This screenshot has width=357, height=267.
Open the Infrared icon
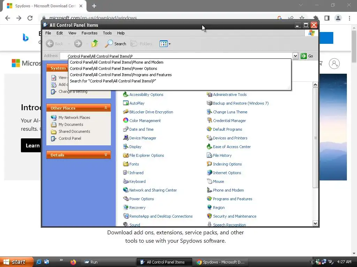[126, 172]
